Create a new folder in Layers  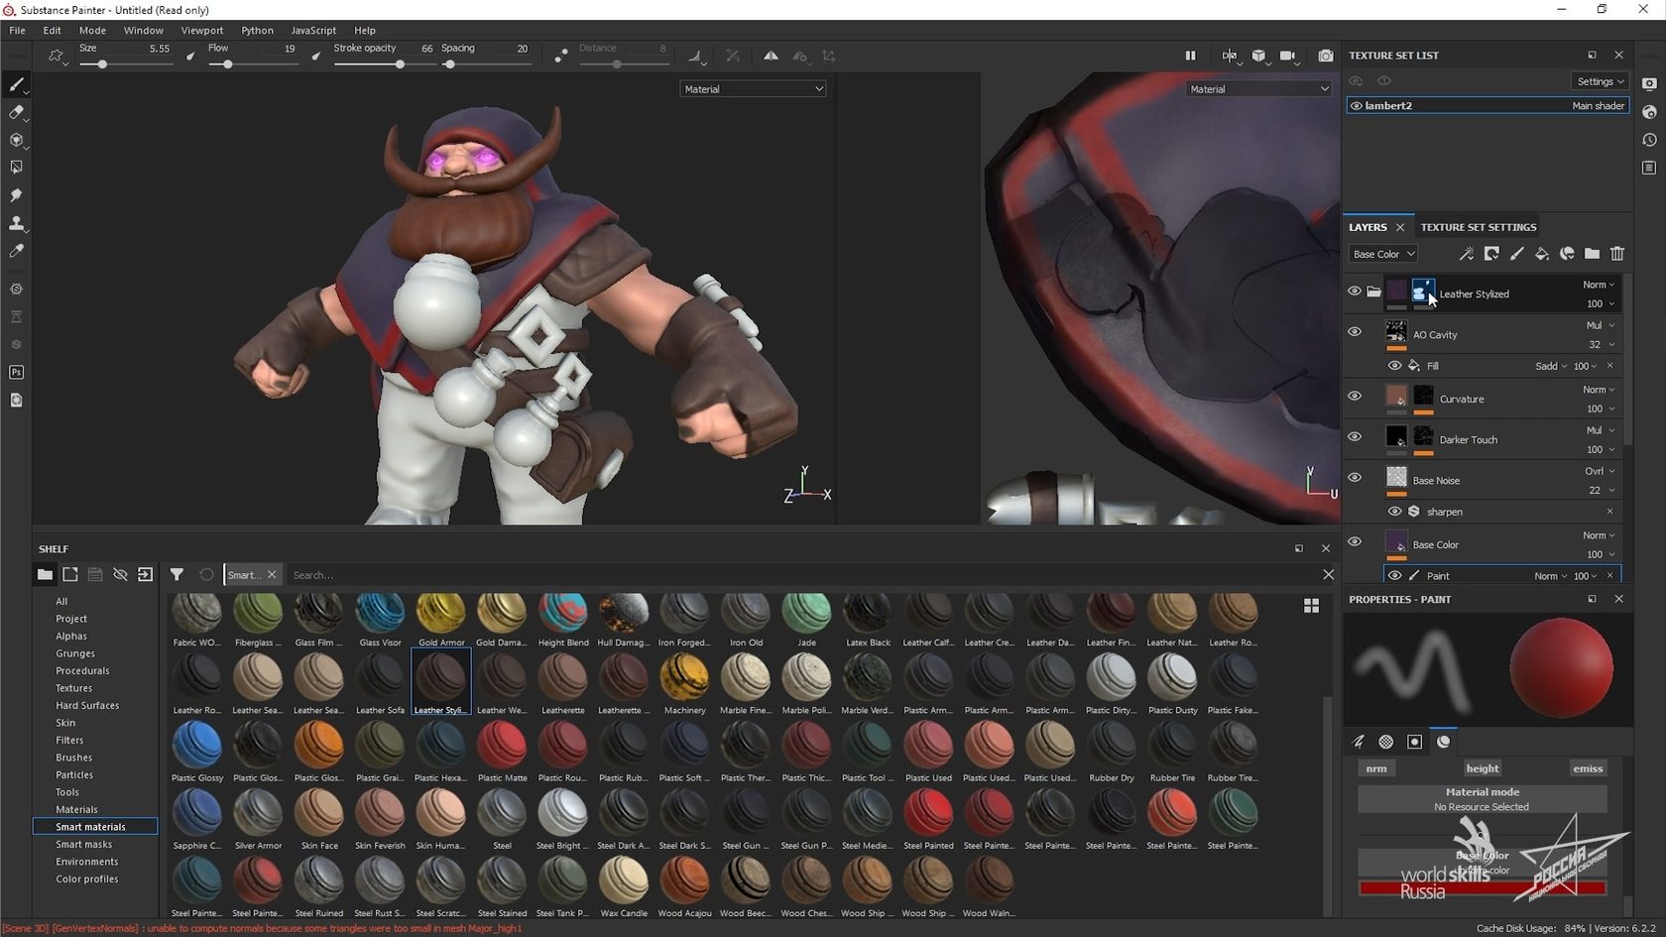(1592, 254)
